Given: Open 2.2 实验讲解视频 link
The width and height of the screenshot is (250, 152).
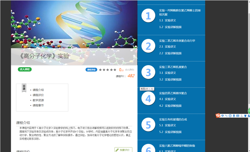Looking at the screenshot, I should (x=173, y=53).
